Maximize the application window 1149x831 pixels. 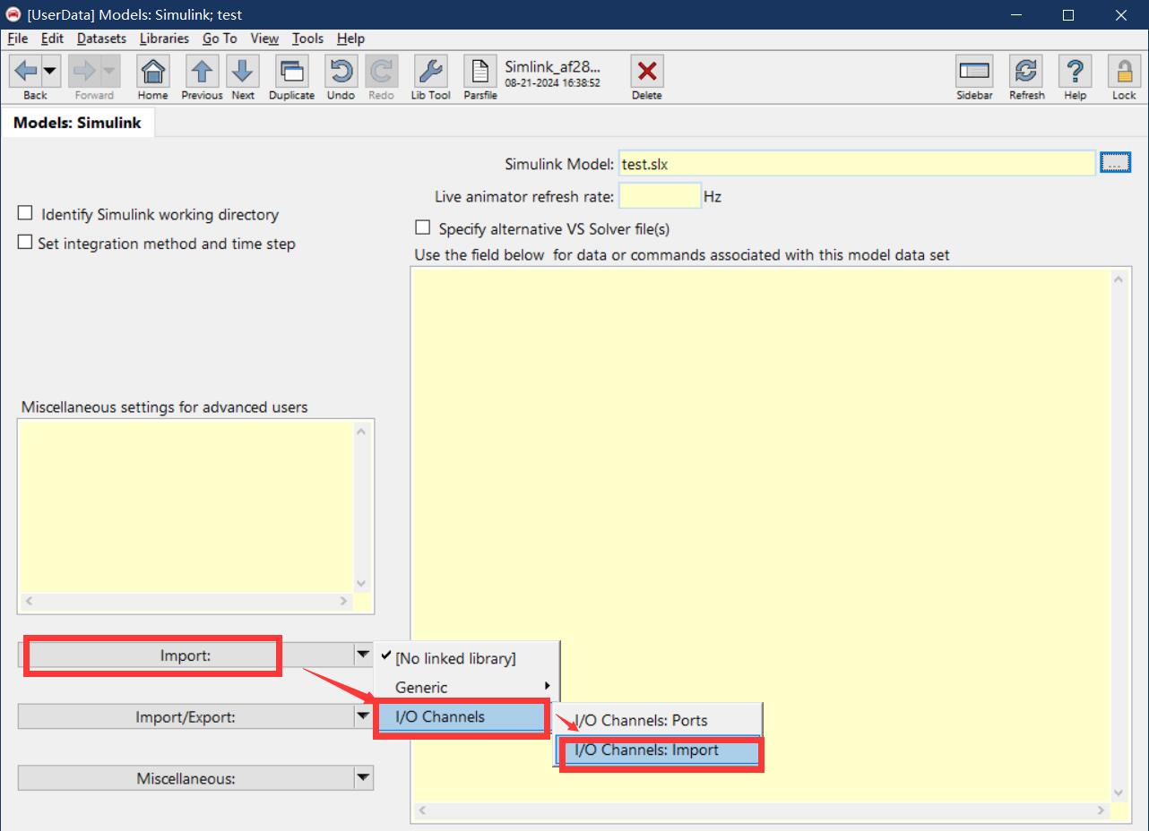(1068, 14)
